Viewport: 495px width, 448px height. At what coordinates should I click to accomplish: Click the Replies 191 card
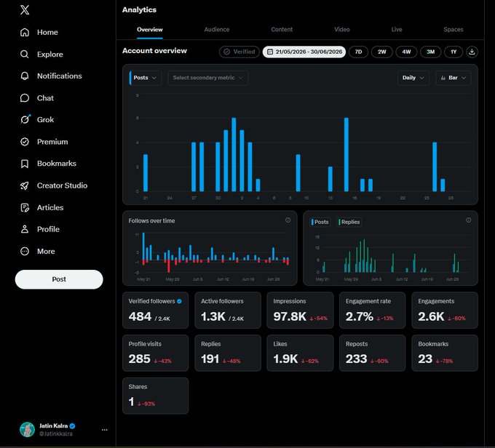[228, 353]
